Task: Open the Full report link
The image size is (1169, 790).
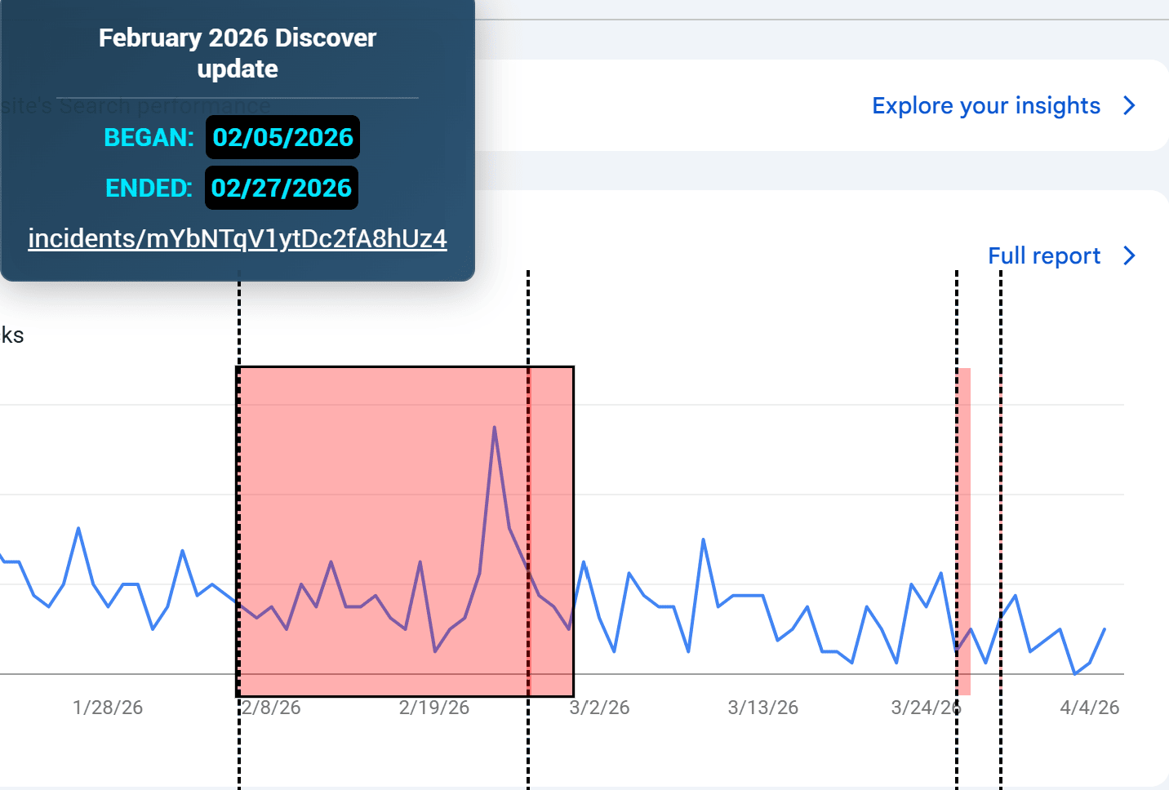Action: tap(1044, 255)
